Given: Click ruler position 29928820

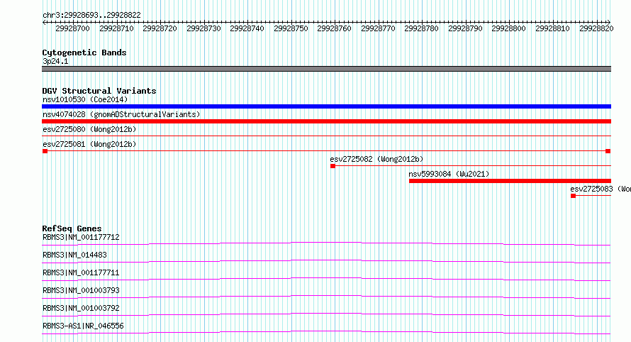Looking at the screenshot, I should pyautogui.click(x=596, y=28).
